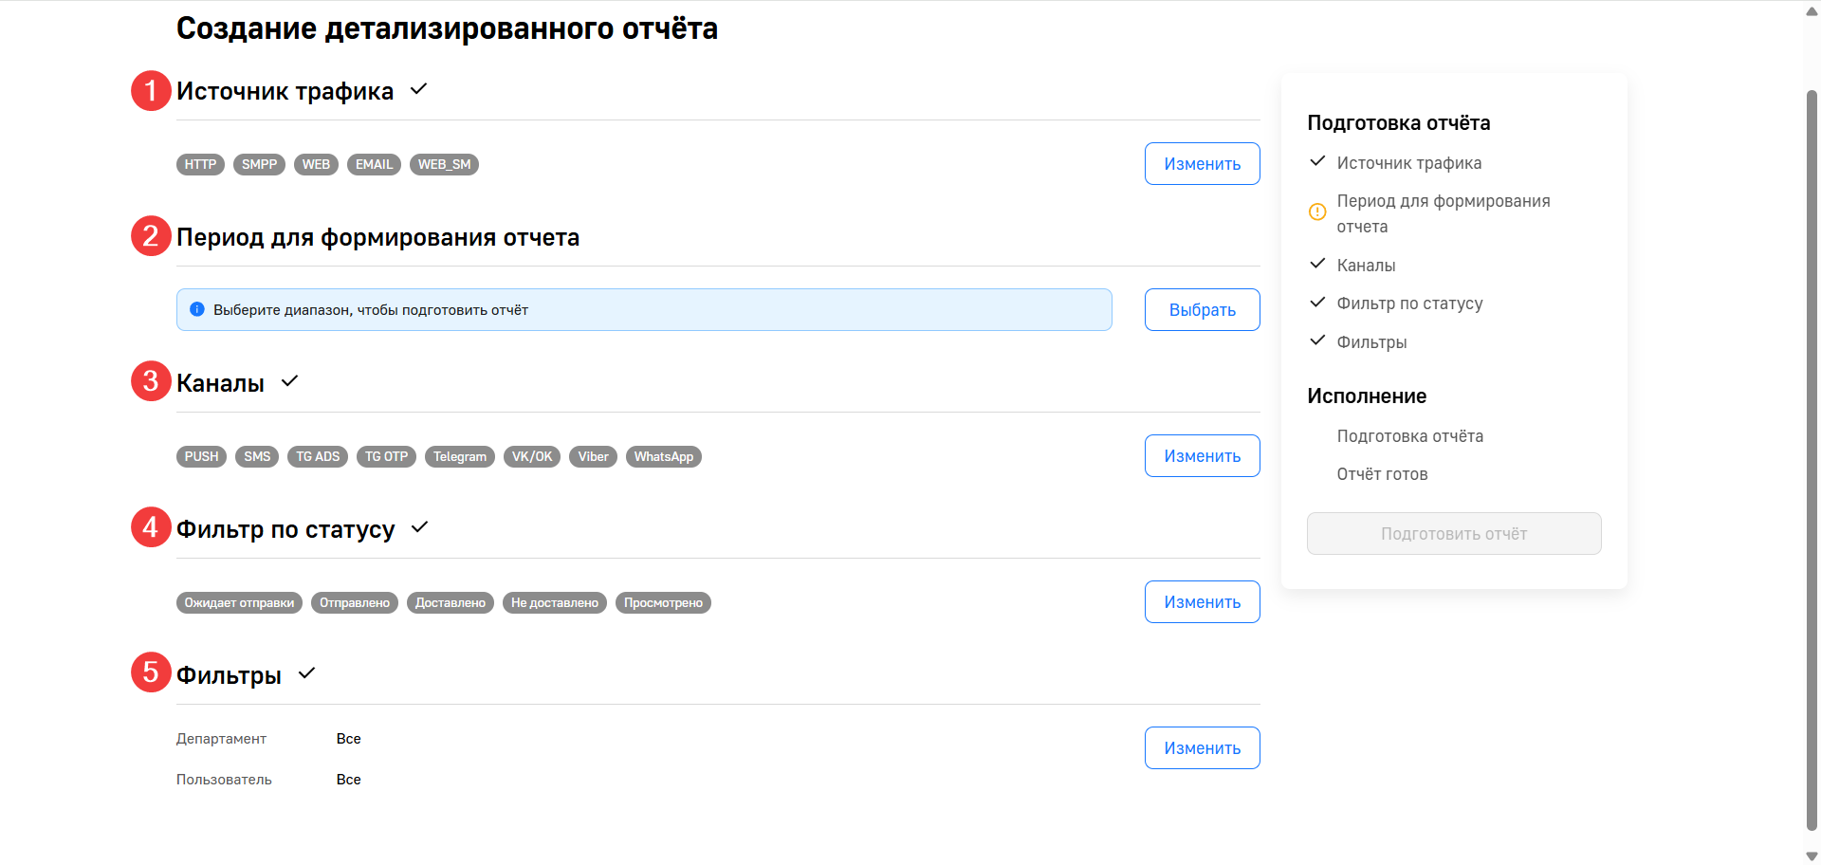Image resolution: width=1821 pixels, height=865 pixels.
Task: Click the scroll down arrow on the scrollbar
Action: click(1812, 856)
